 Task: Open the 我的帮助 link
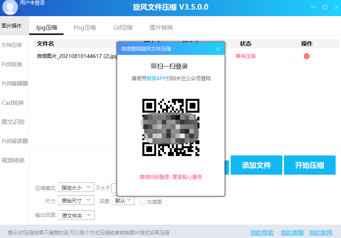(x=262, y=233)
